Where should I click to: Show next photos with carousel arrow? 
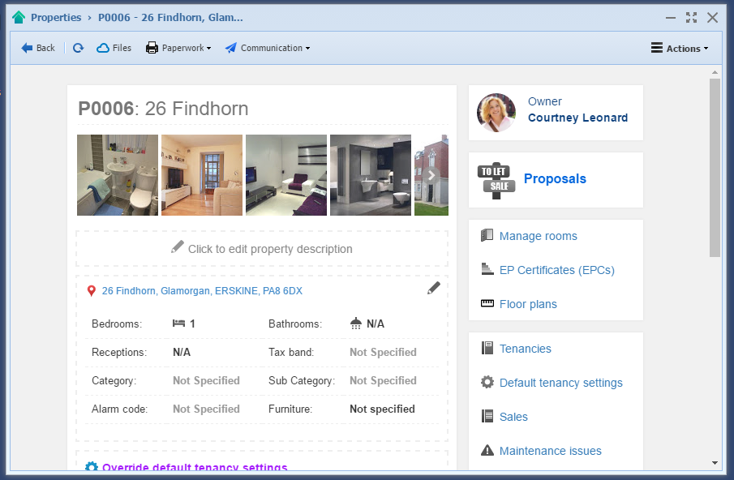coord(431,175)
